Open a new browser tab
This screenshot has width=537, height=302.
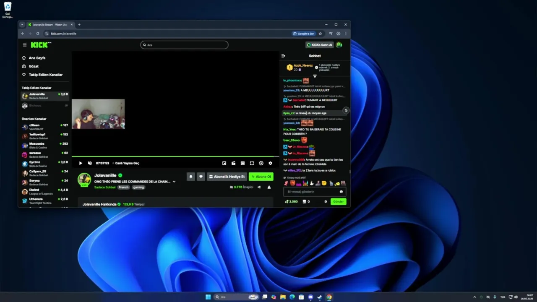(x=79, y=25)
